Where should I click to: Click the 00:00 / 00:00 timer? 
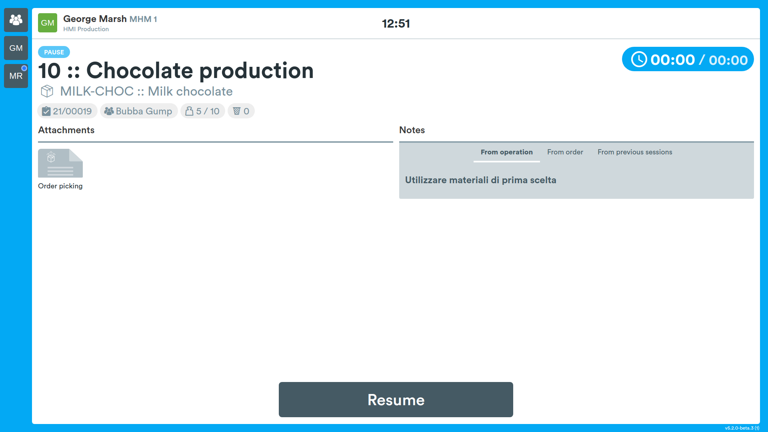688,59
